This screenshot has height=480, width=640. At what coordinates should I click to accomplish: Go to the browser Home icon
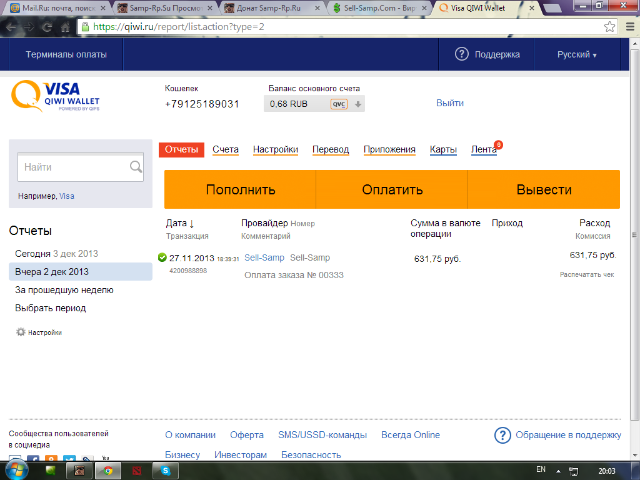[65, 27]
